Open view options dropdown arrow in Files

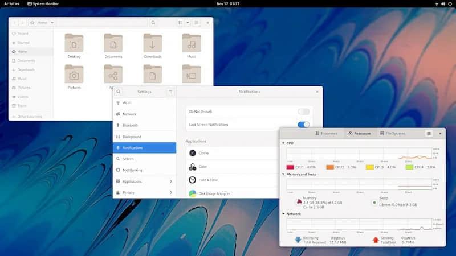pos(188,23)
